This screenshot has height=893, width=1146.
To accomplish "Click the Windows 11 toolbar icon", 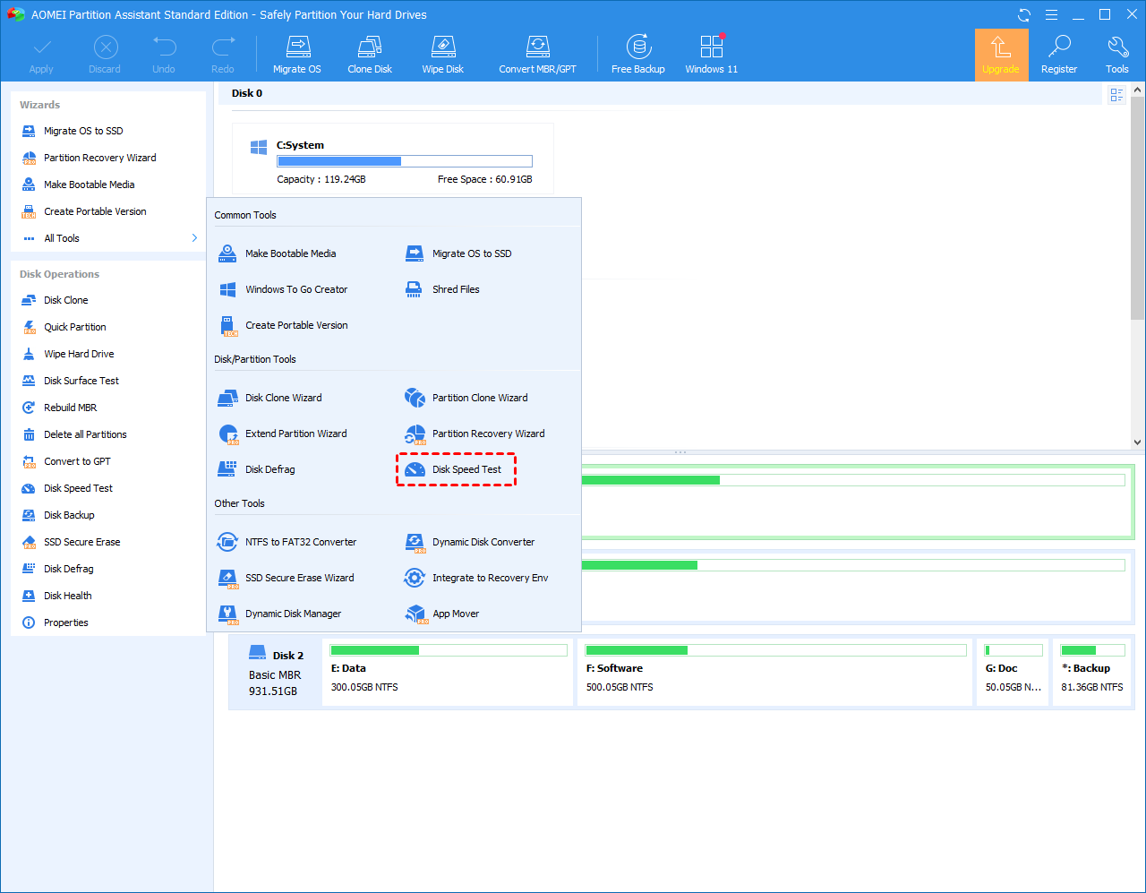I will pyautogui.click(x=712, y=55).
